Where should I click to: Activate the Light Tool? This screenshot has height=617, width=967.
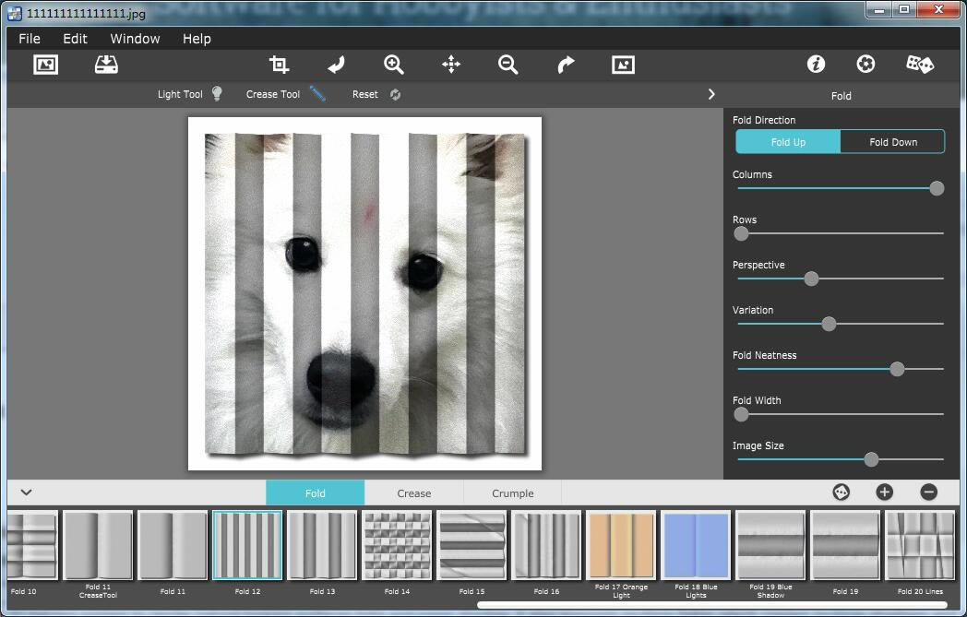190,94
